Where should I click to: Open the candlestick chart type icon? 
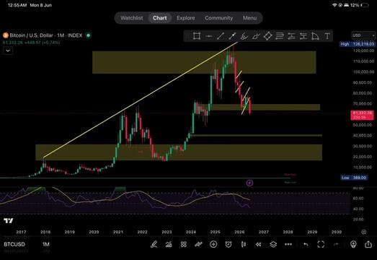point(244,244)
